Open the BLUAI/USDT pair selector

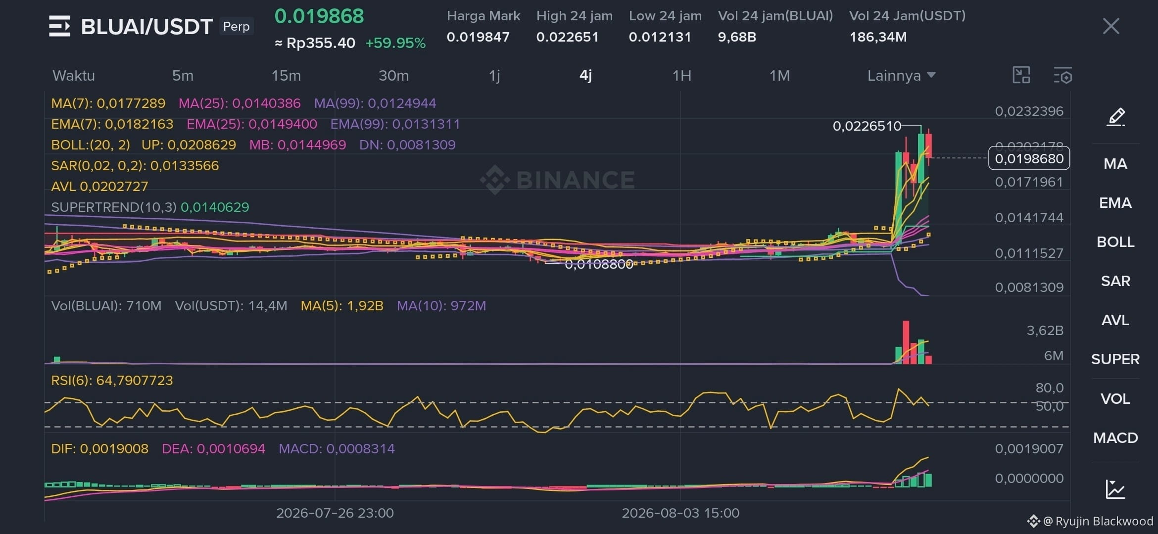point(147,27)
